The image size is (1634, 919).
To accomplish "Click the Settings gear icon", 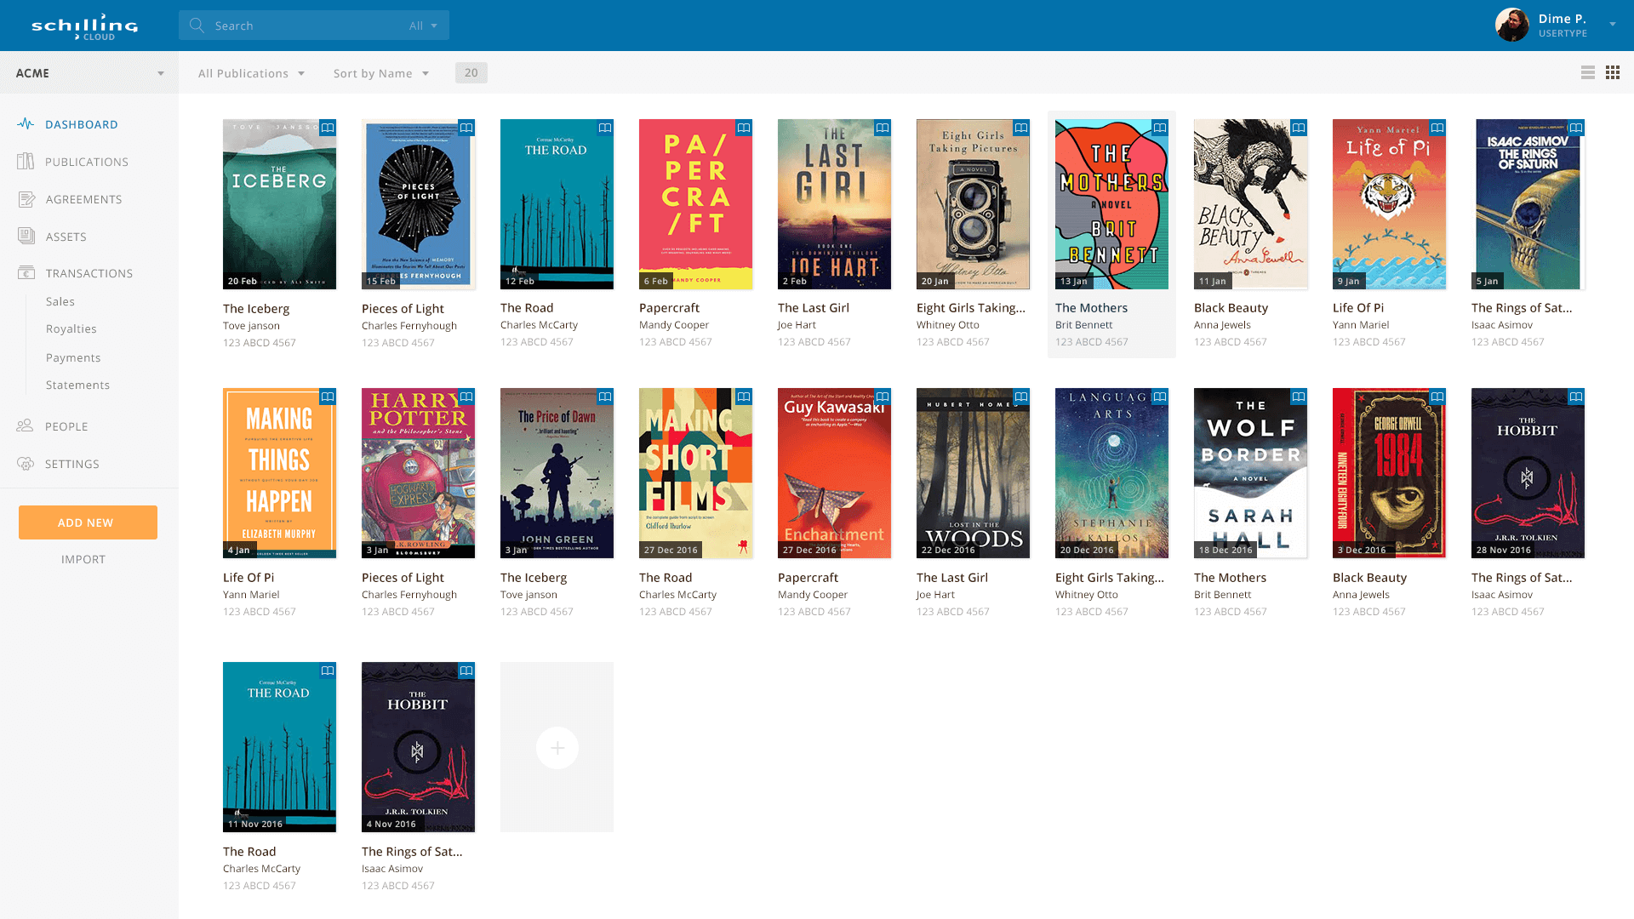I will click(x=26, y=464).
